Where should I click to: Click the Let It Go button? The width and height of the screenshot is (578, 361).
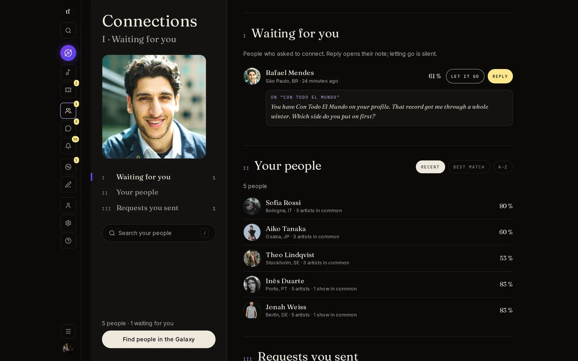click(x=465, y=77)
